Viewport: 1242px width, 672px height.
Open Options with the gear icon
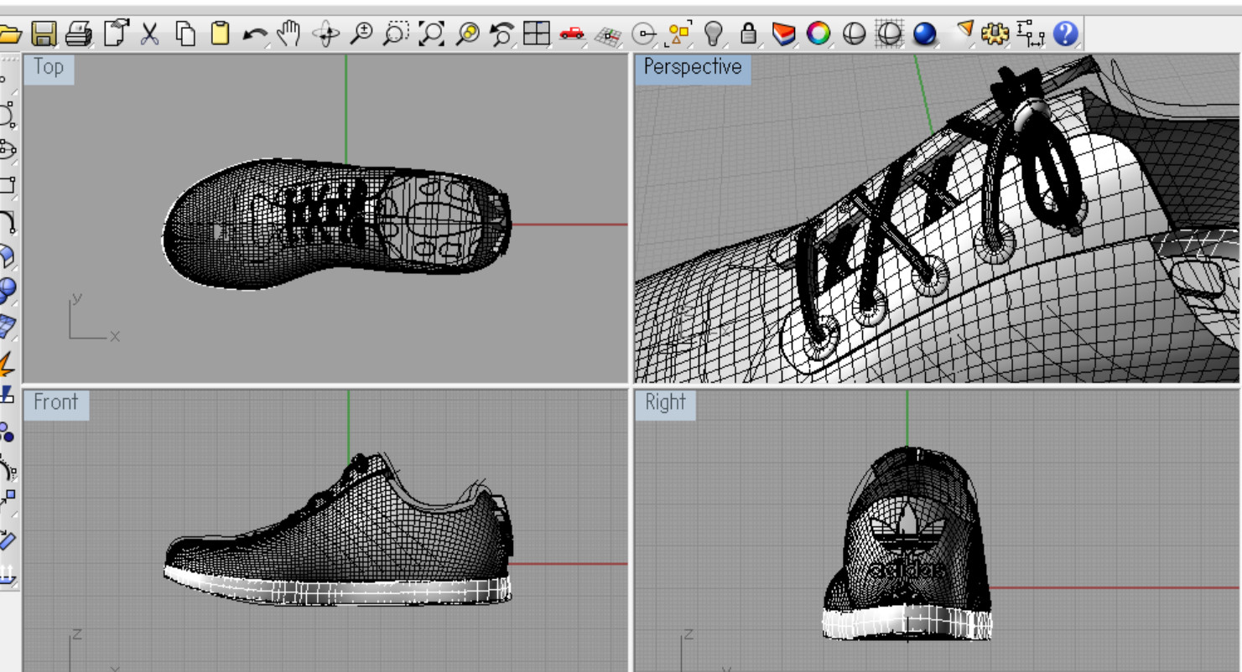(995, 34)
